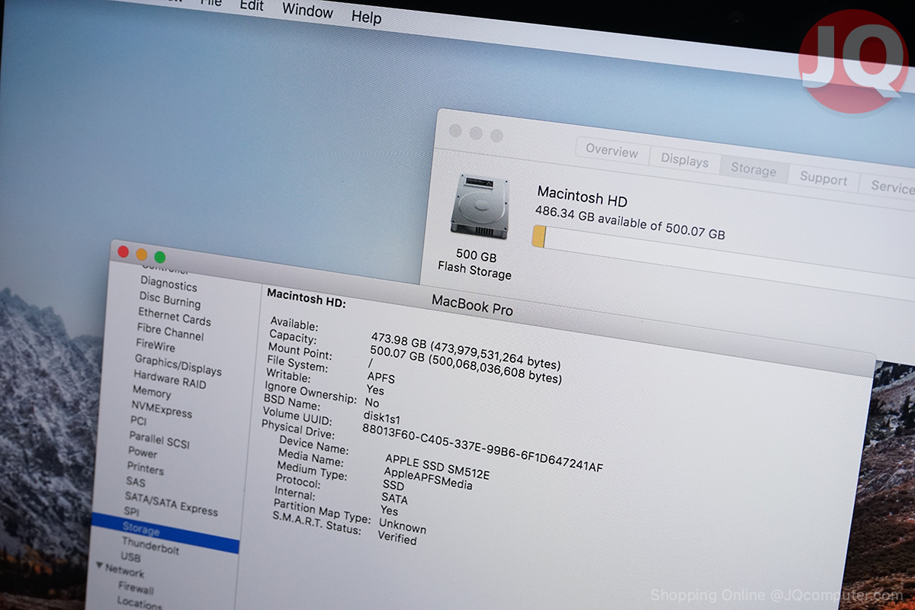Select Thunderbolt in the sidebar
This screenshot has width=915, height=610.
pos(151,545)
